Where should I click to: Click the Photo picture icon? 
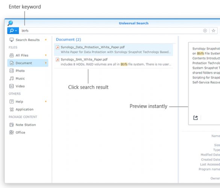click(12, 71)
